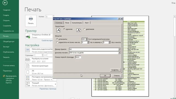Choose Сохранить как in the sidebar
The width and height of the screenshot is (176, 99).
click(x=9, y=31)
